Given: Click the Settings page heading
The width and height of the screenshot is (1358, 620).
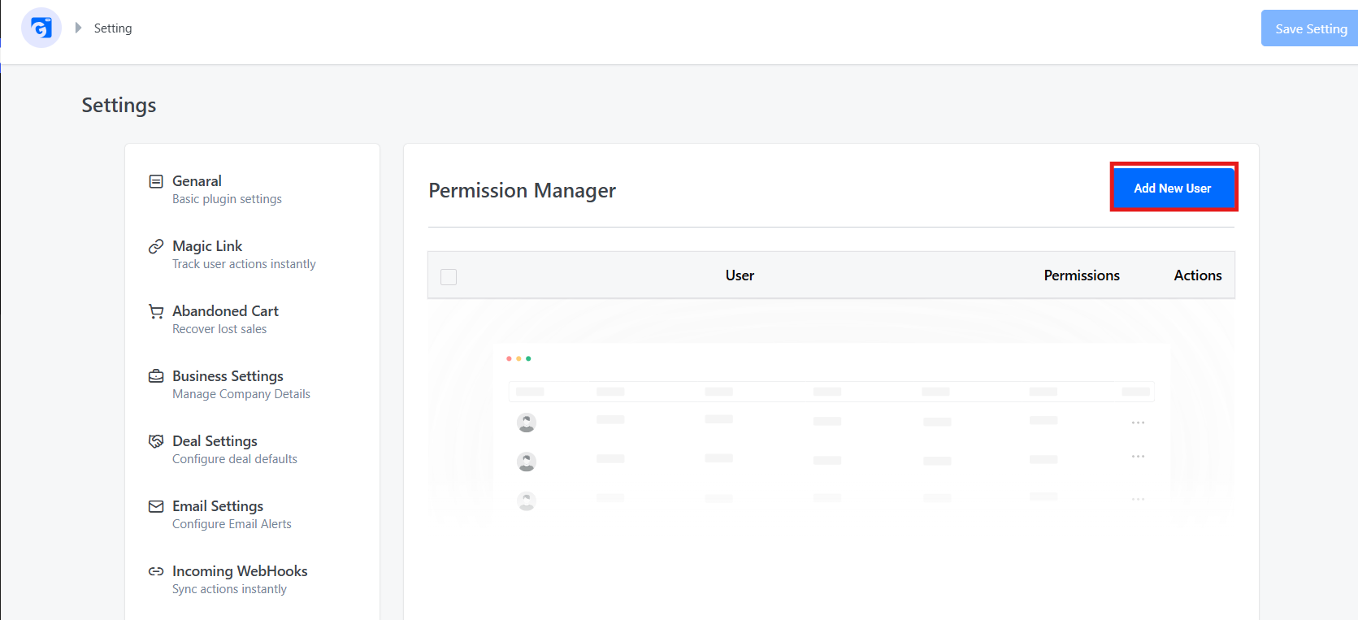Looking at the screenshot, I should tap(119, 106).
